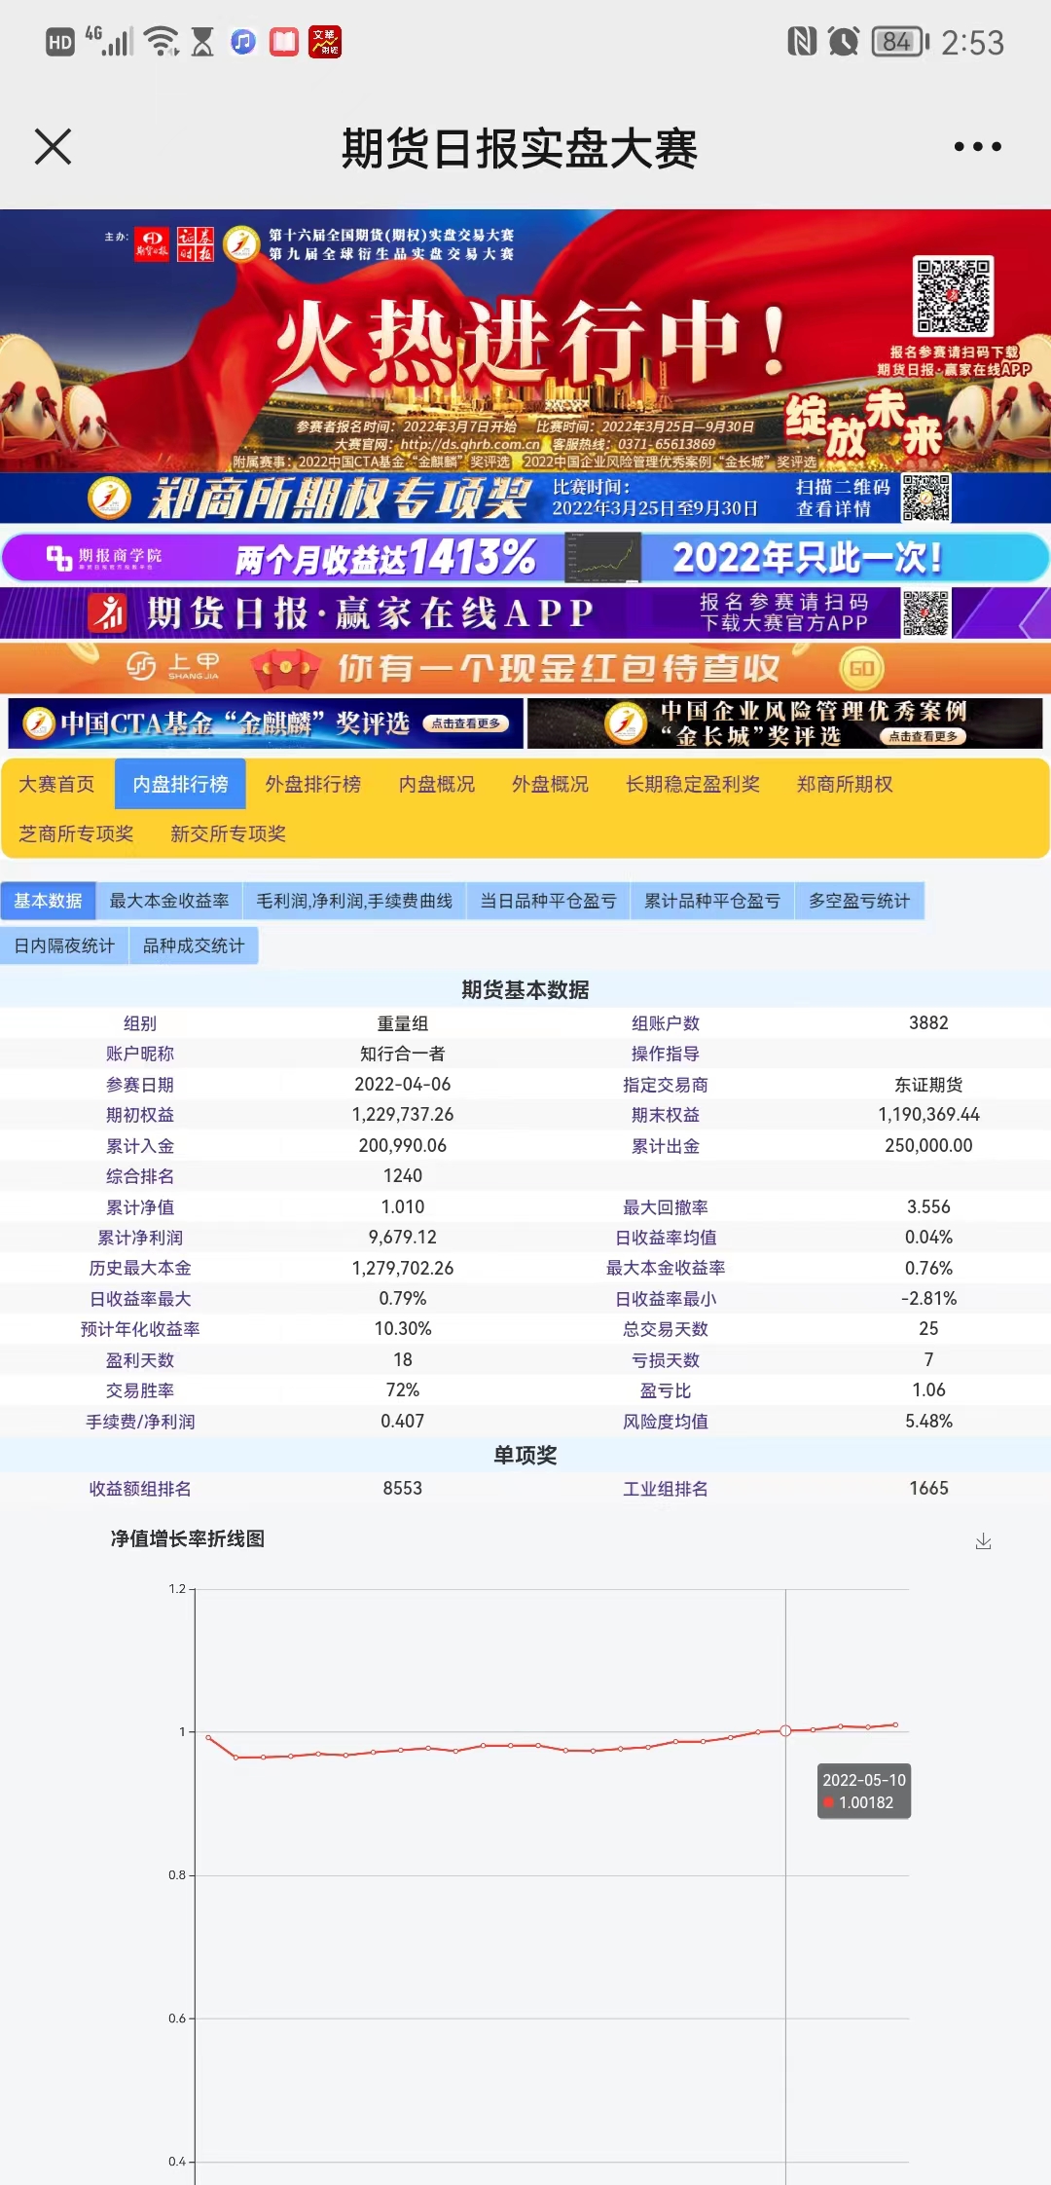
Task: Tap the GO button on the 上甲 red packet banner
Action: tap(861, 668)
